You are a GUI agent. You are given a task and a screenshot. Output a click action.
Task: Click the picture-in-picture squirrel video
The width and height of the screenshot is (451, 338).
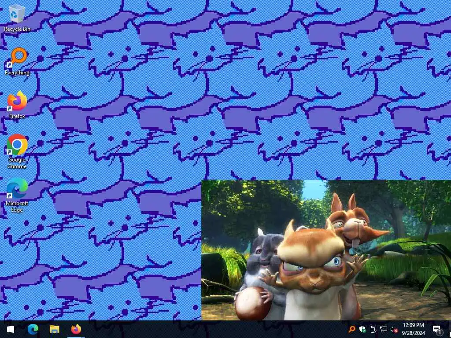click(326, 250)
